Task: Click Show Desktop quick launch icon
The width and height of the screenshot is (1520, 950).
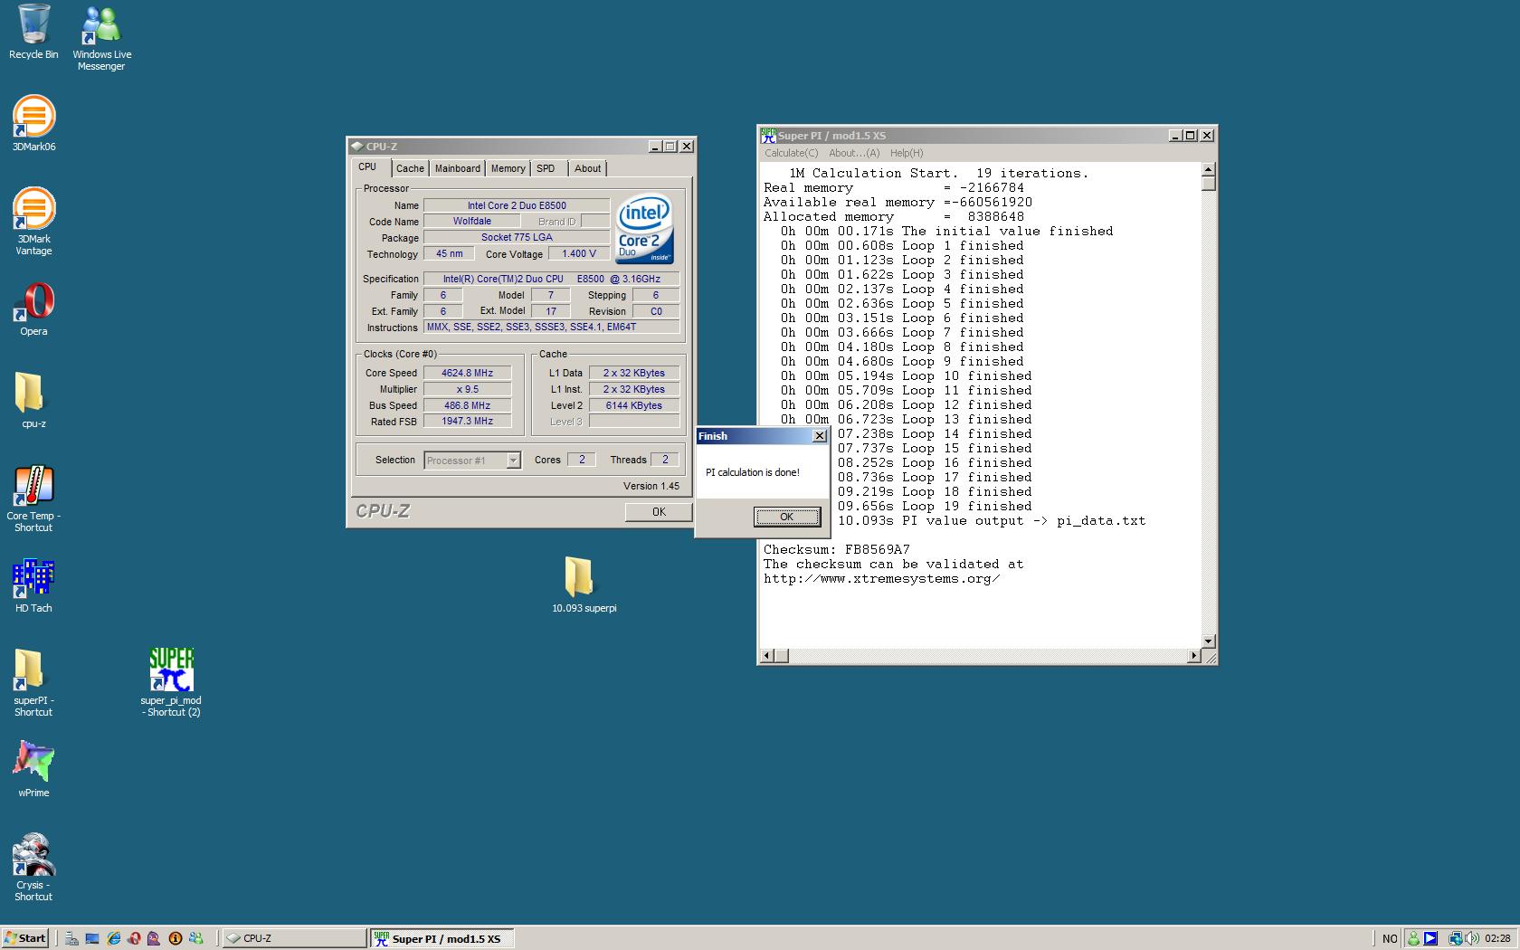Action: 92,938
